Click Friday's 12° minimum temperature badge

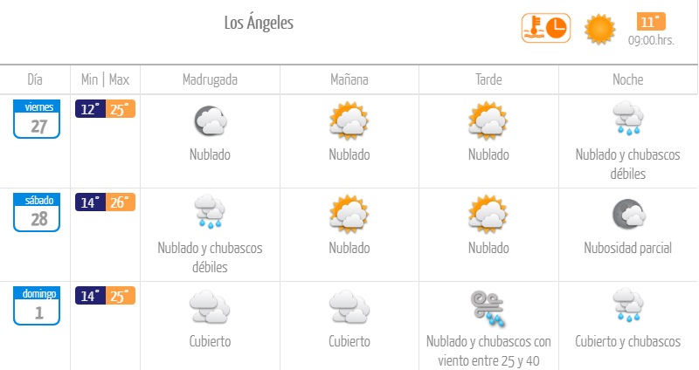pyautogui.click(x=90, y=109)
